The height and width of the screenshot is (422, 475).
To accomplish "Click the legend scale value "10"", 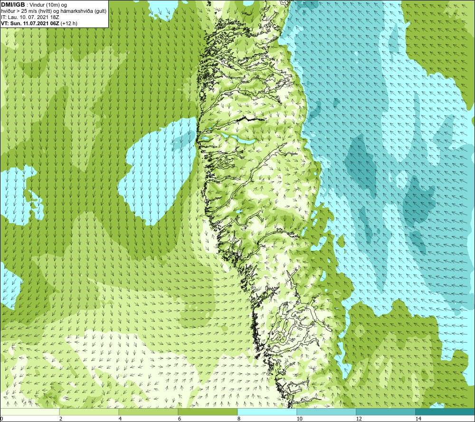I will [299, 419].
